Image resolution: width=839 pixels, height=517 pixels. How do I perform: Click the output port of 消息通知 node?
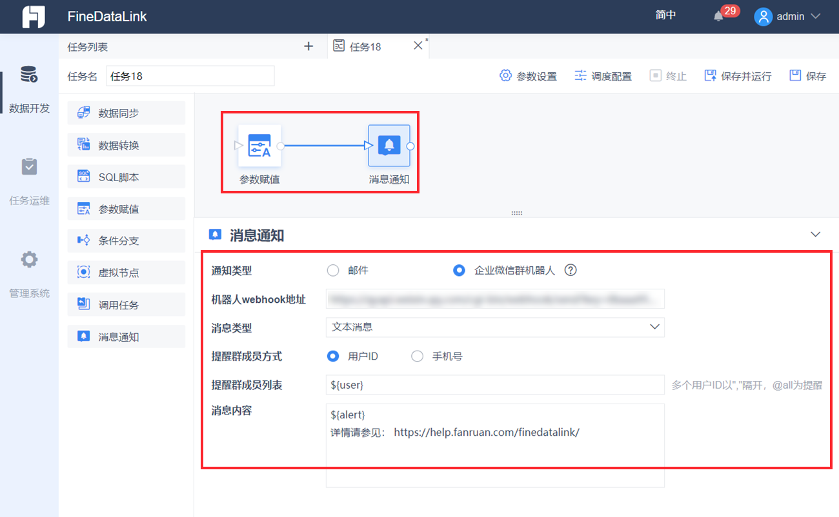[410, 146]
